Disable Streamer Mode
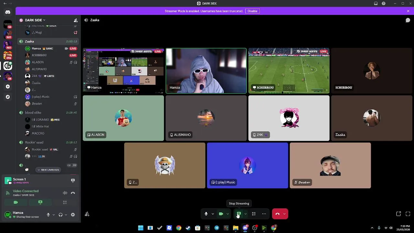This screenshot has width=414, height=233. 252,11
